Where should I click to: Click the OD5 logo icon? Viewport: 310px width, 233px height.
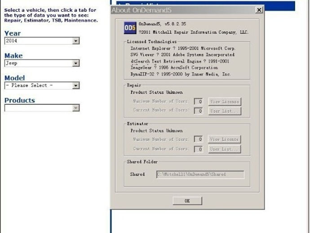(x=130, y=28)
